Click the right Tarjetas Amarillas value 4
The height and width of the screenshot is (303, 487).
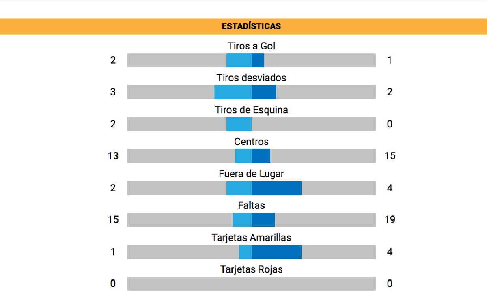point(390,252)
